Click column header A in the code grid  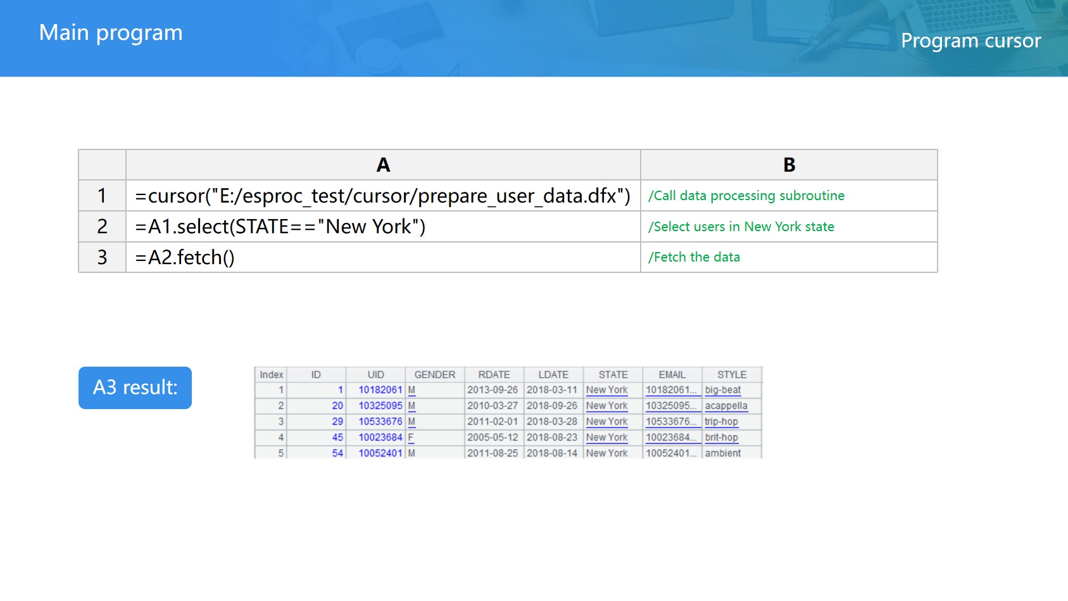pos(383,165)
